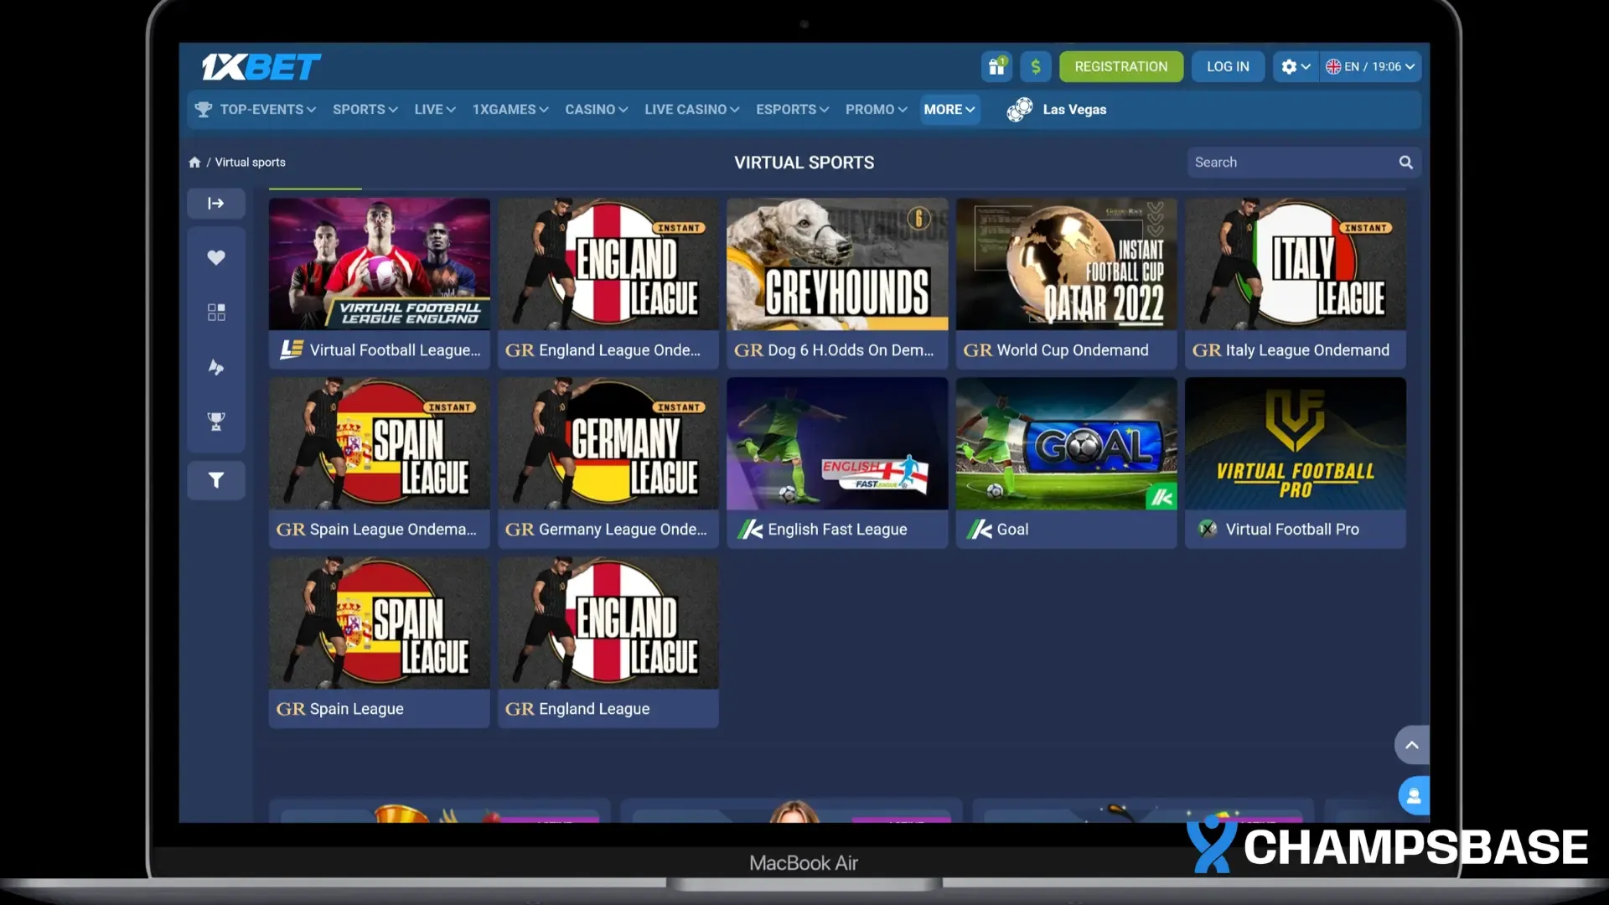This screenshot has height=905, width=1609.
Task: Click the search magnifier icon
Action: (1405, 163)
